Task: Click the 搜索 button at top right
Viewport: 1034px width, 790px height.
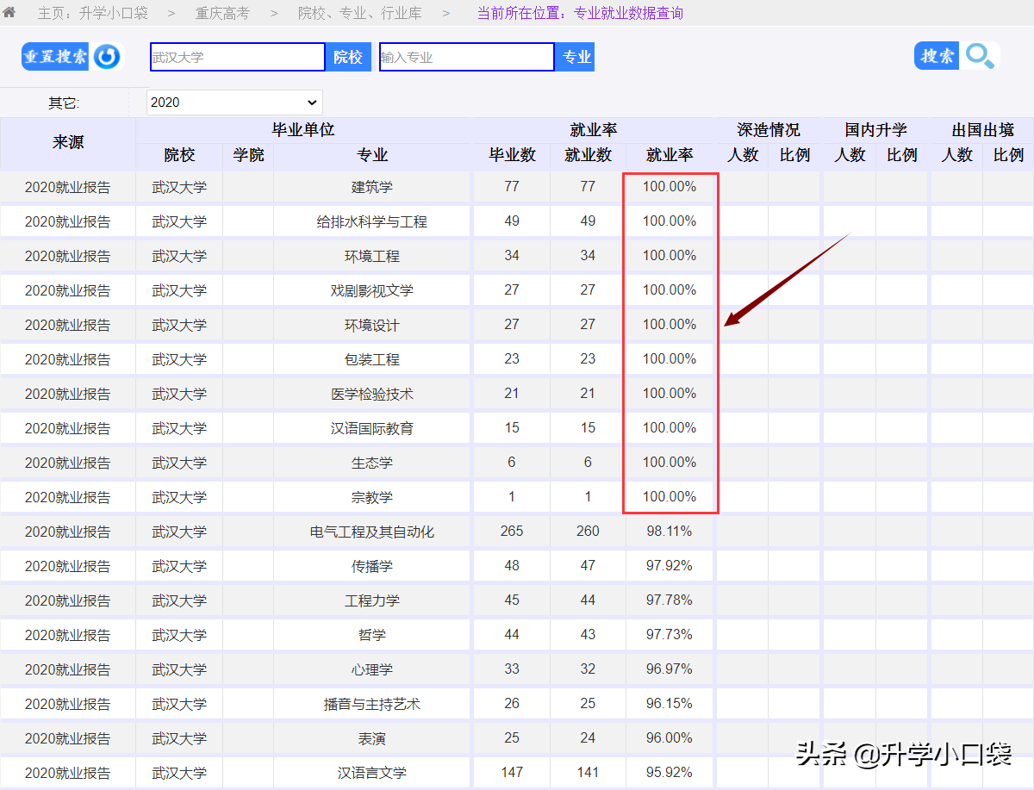Action: (937, 55)
